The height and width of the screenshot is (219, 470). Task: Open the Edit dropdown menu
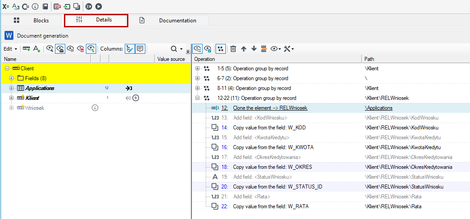point(10,49)
